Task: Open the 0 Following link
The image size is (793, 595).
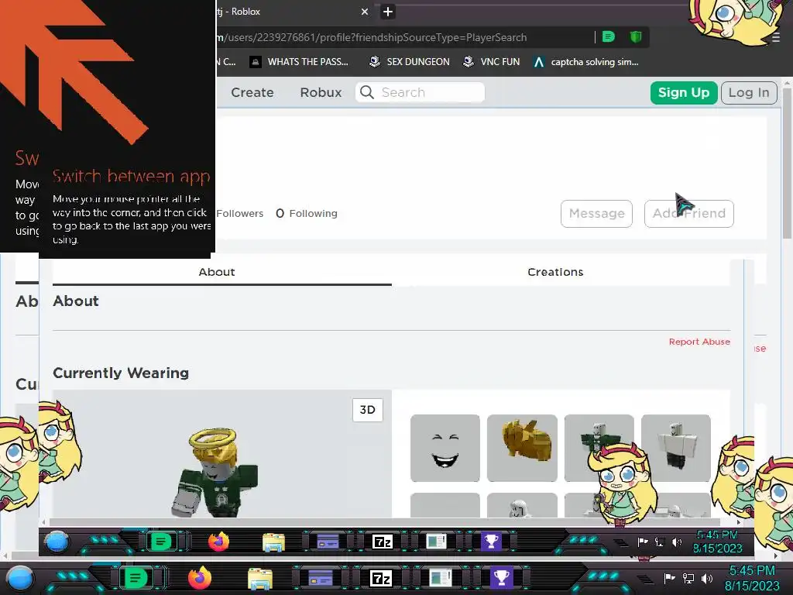Action: click(307, 214)
